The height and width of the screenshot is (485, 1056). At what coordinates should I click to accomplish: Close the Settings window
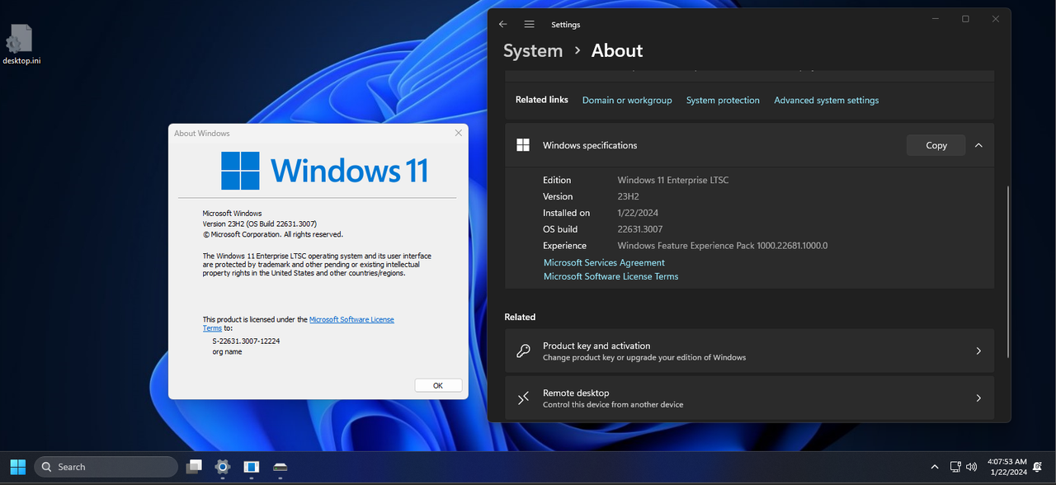click(996, 19)
